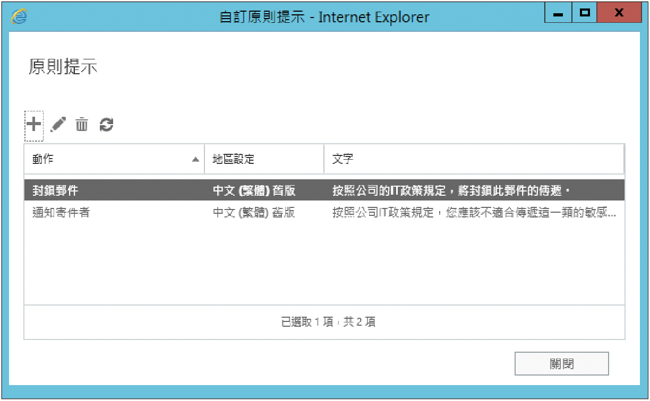Close the window with the red X
Image resolution: width=650 pixels, height=401 pixels.
coord(619,14)
